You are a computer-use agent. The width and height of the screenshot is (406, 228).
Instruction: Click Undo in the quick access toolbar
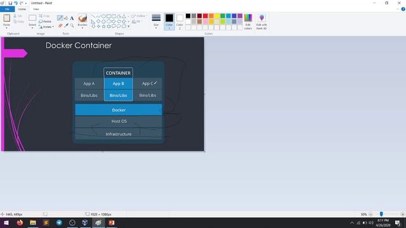click(15, 3)
